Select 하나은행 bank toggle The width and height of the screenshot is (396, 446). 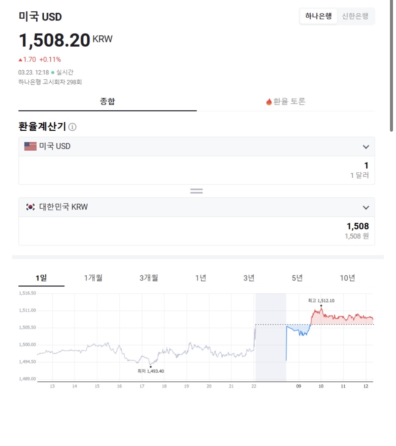[318, 16]
